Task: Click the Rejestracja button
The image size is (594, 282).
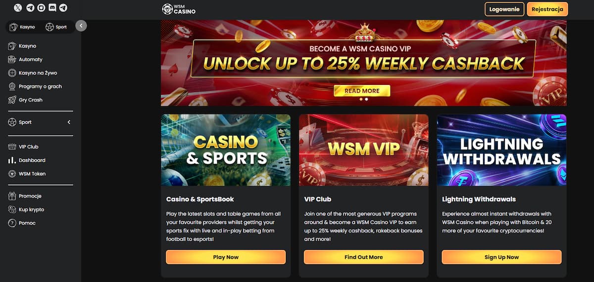Action: click(x=547, y=9)
